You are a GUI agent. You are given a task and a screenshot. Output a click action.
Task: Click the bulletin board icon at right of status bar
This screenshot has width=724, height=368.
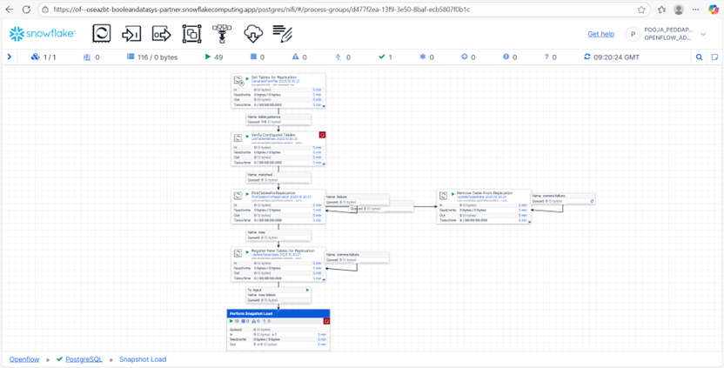(714, 57)
